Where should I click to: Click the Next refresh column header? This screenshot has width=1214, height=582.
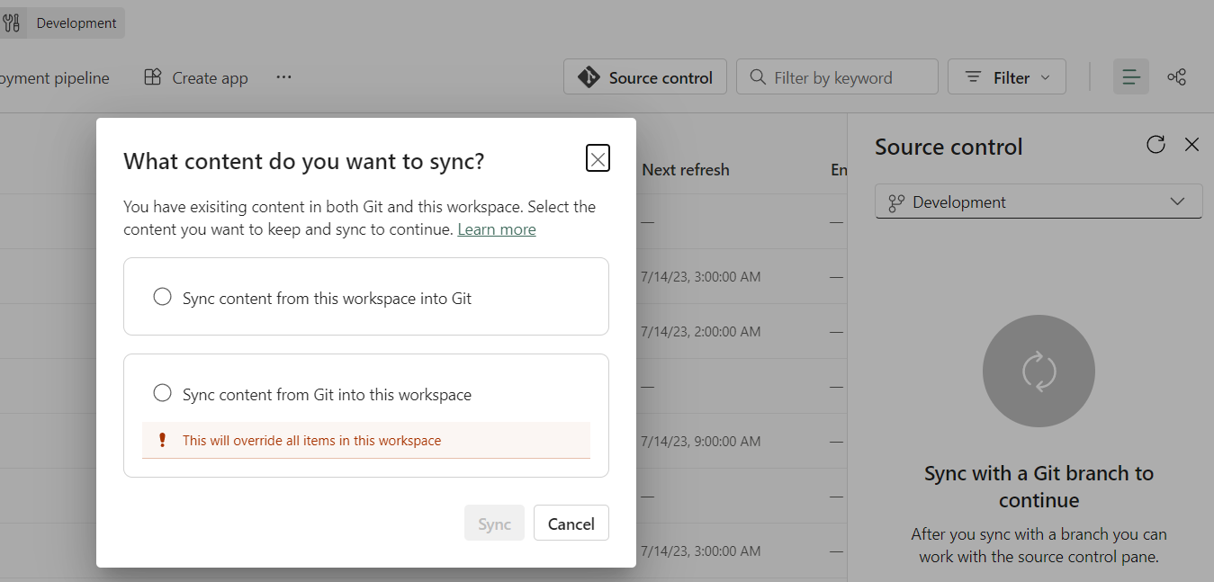point(686,170)
